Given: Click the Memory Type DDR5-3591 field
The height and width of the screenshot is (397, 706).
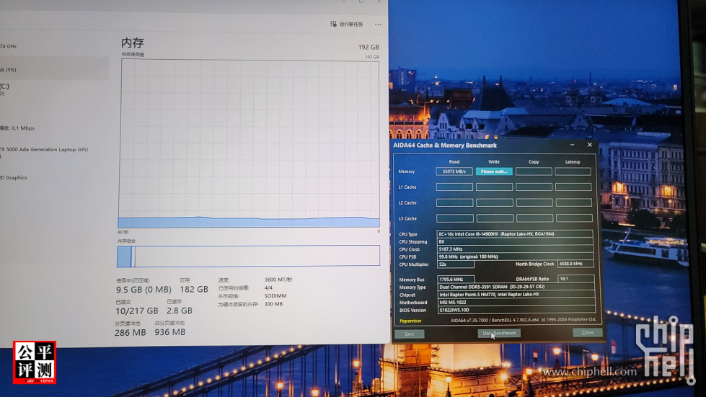Looking at the screenshot, I should [x=516, y=286].
